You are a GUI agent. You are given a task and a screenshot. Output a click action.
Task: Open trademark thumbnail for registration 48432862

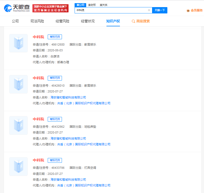[18, 125]
